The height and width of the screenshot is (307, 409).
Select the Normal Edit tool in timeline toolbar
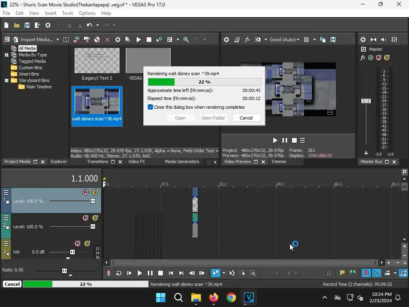coord(215,273)
